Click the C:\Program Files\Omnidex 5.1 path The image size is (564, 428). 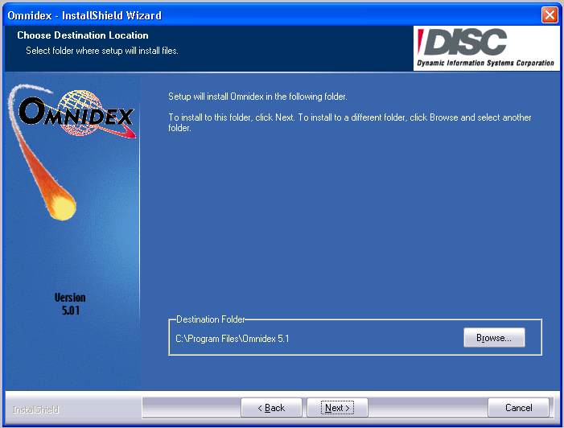pyautogui.click(x=232, y=339)
